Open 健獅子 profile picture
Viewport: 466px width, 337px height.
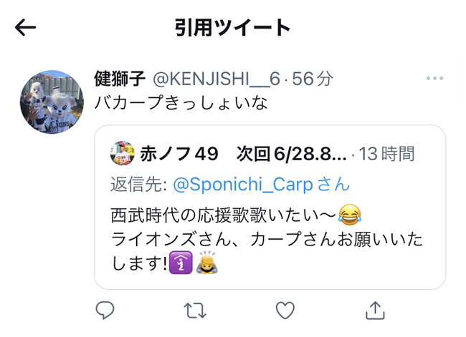[52, 102]
